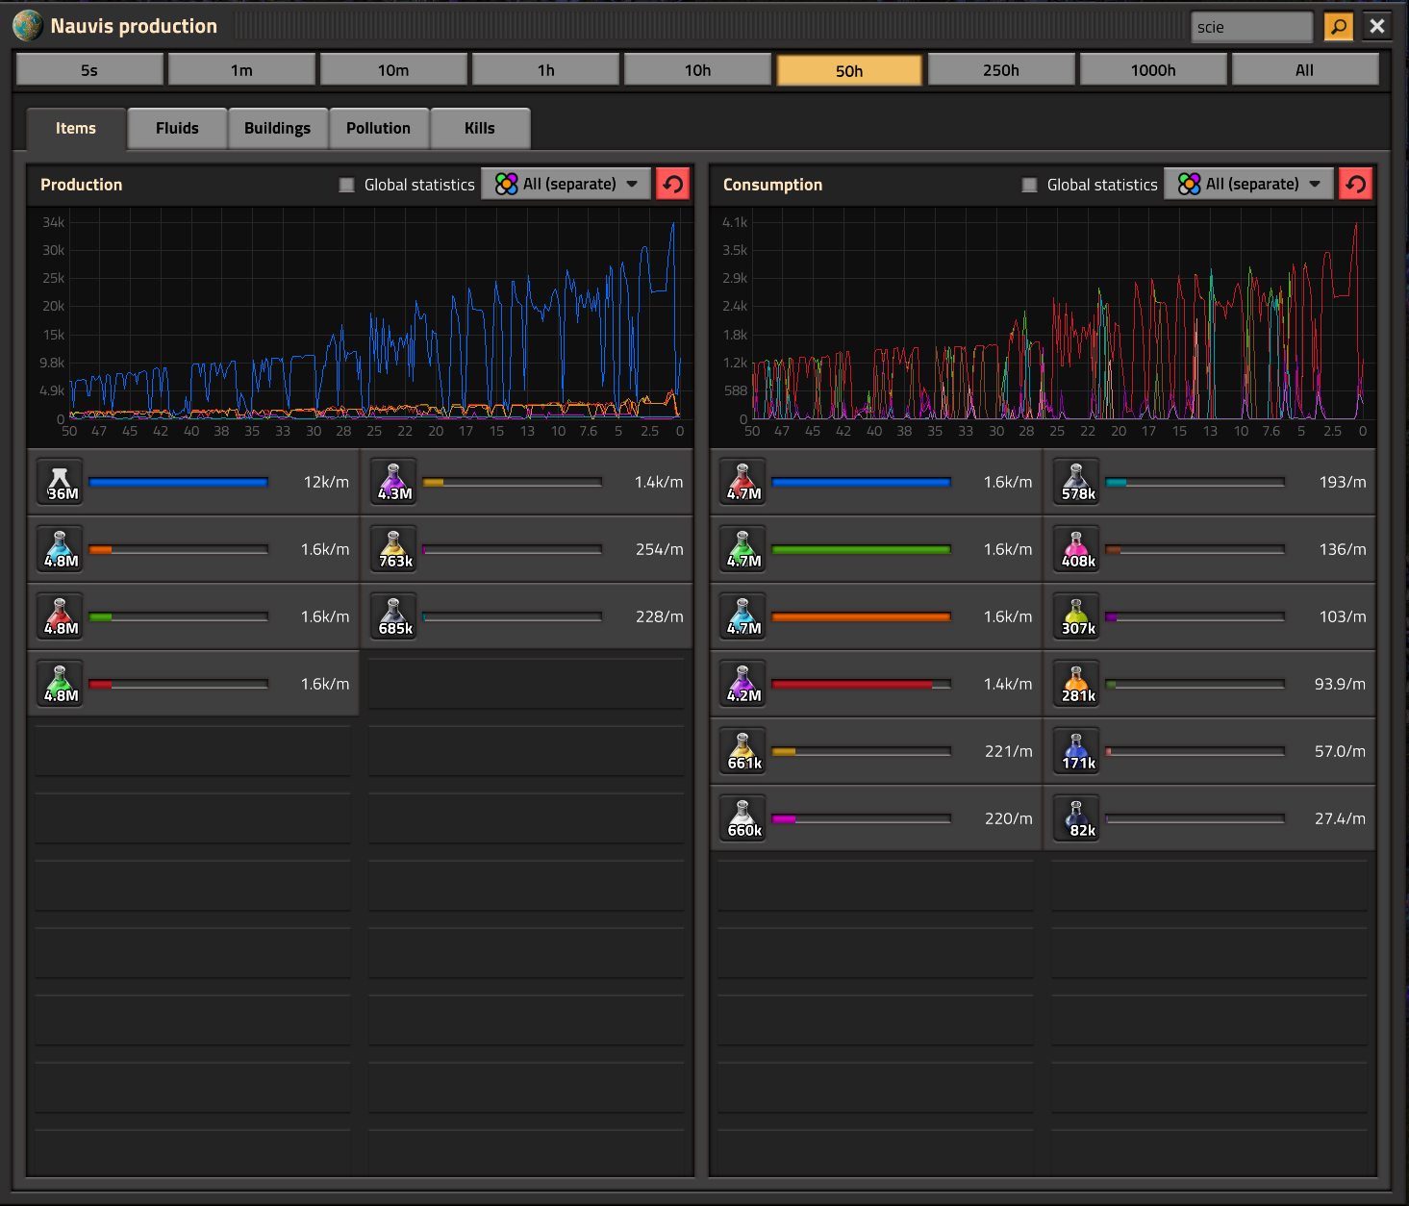The height and width of the screenshot is (1206, 1409).
Task: Reset Production graph with red arrow button
Action: point(673,184)
